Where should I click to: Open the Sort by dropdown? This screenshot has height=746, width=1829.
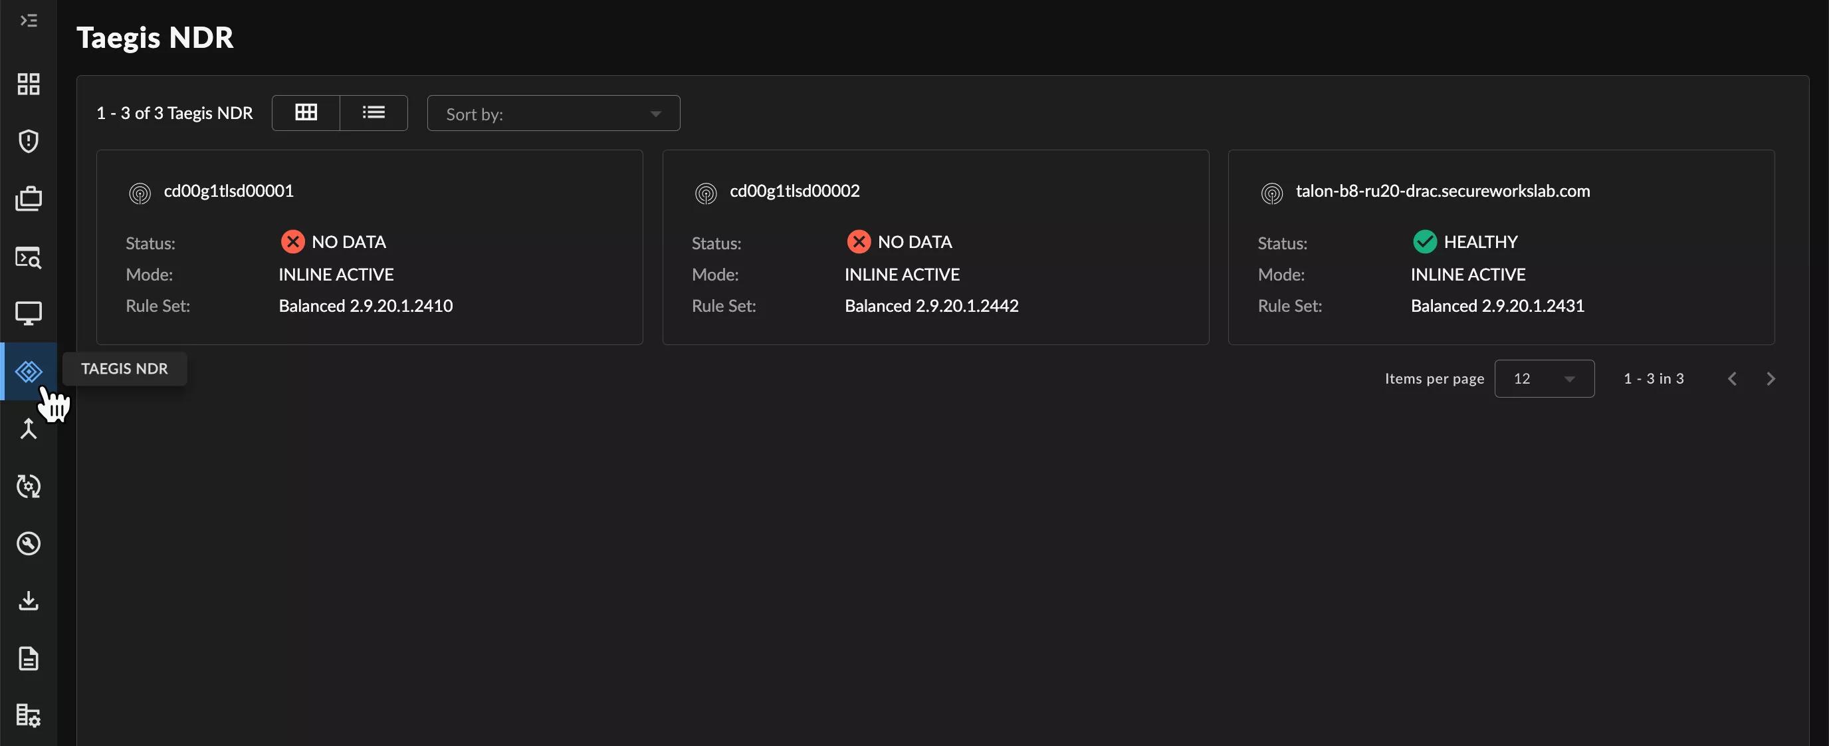(x=553, y=114)
